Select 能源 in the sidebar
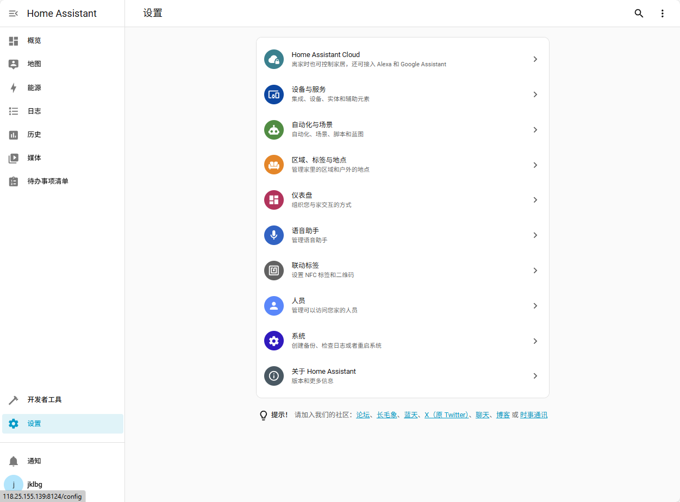Viewport: 680px width, 502px height. pos(63,87)
